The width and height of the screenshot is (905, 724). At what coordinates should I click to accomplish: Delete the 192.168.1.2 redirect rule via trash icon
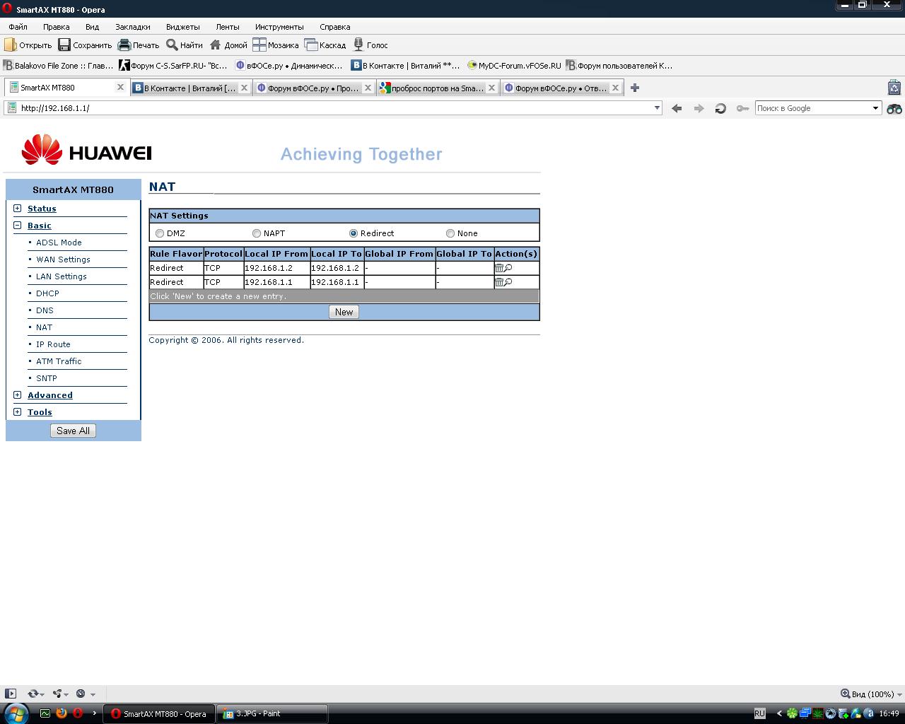pos(498,268)
